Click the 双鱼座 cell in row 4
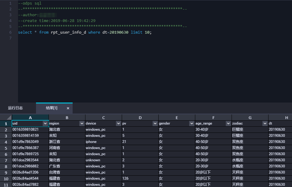 click(250, 142)
